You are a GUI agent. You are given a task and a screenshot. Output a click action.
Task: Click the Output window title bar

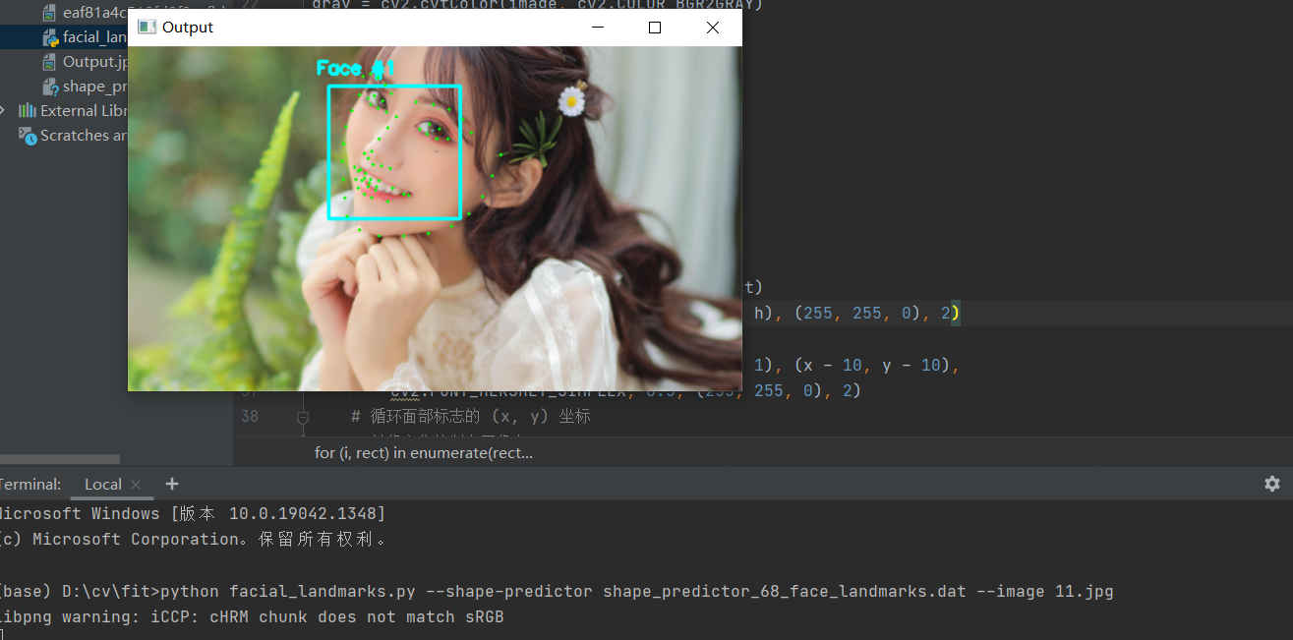pos(393,28)
